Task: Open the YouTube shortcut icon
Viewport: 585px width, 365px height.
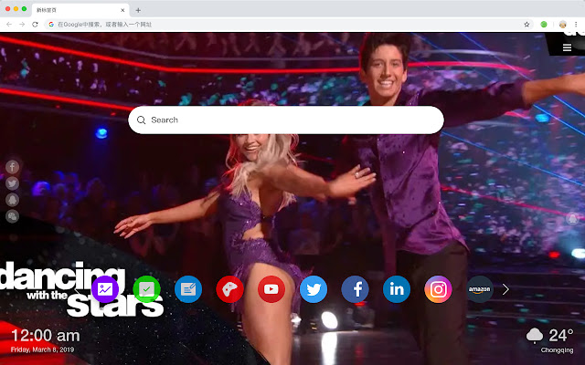Action: (271, 289)
